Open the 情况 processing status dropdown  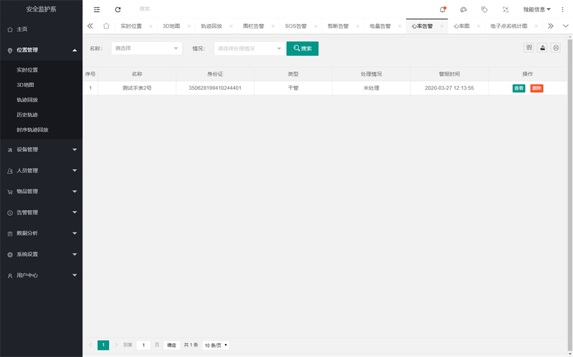click(x=249, y=48)
